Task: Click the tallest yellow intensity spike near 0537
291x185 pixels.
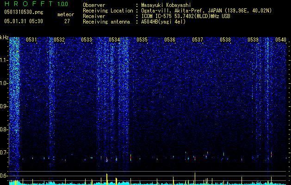Action: coord(195,179)
